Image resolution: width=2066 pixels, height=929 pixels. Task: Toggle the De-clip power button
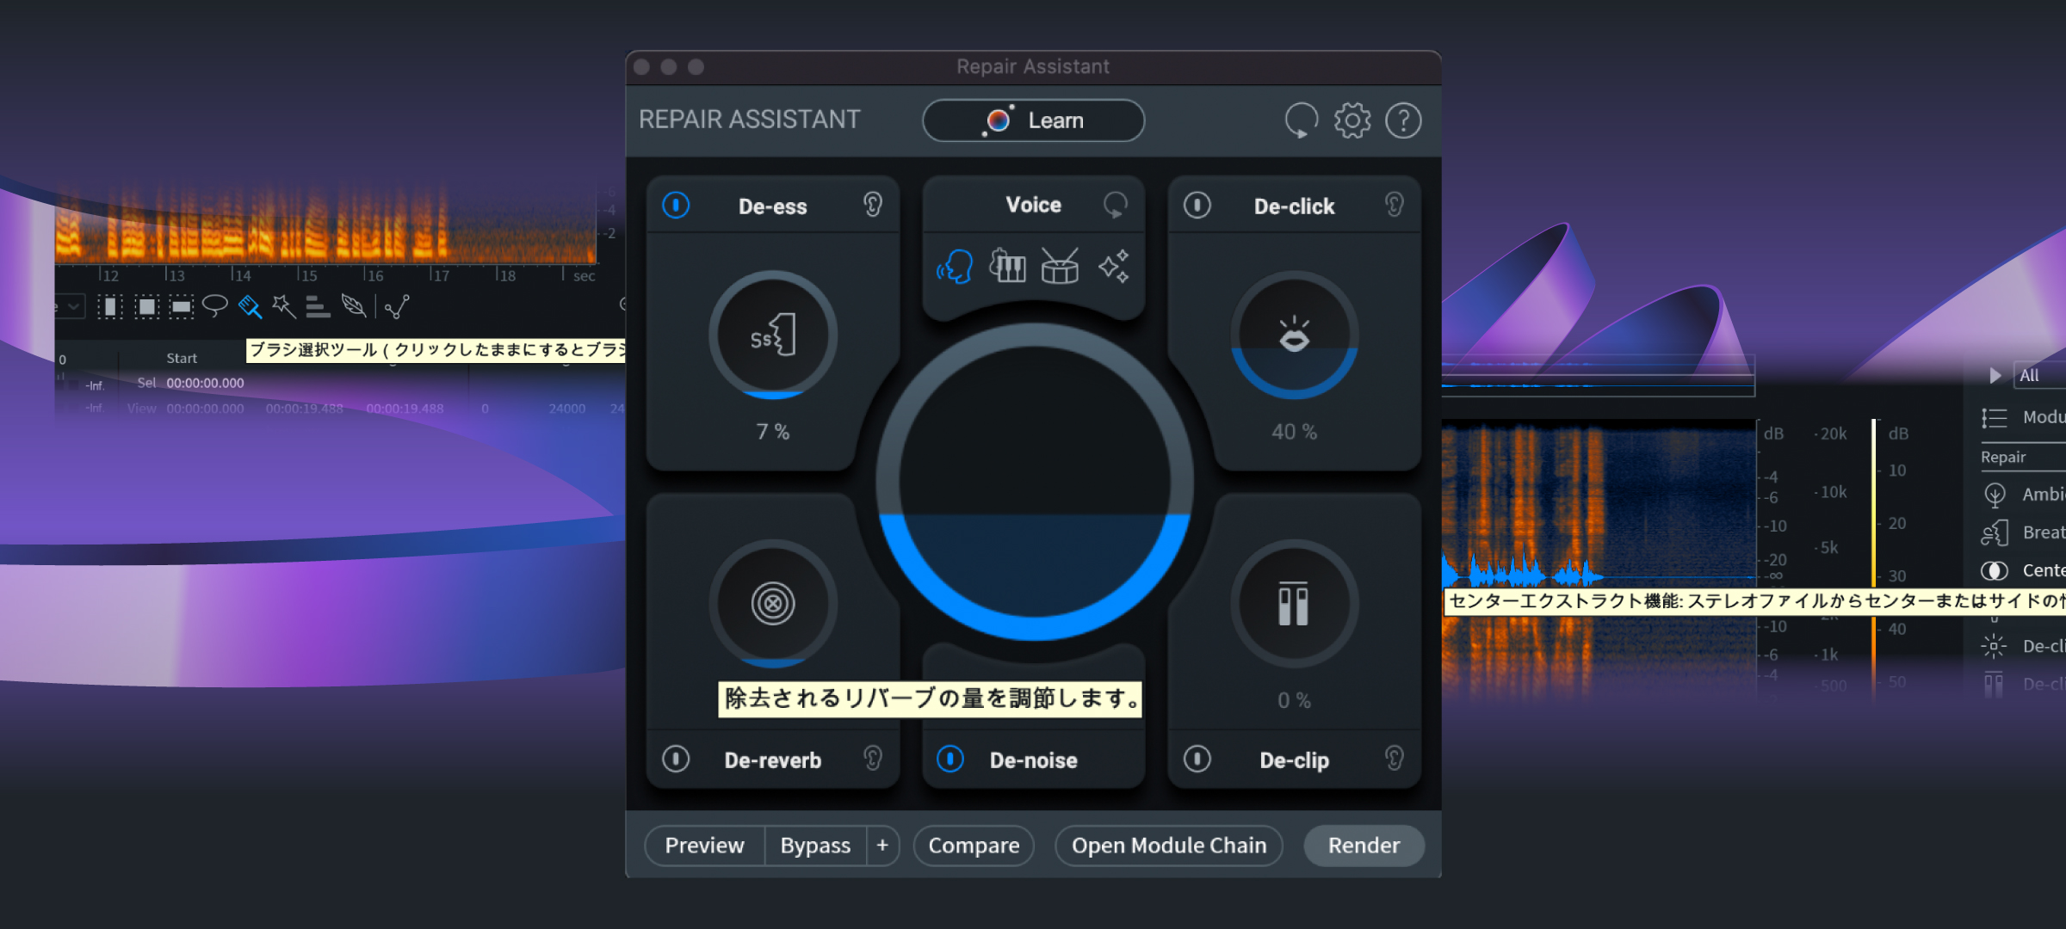point(1197,759)
